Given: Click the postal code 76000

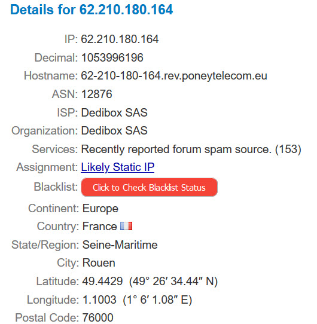Looking at the screenshot, I should pos(98,317).
